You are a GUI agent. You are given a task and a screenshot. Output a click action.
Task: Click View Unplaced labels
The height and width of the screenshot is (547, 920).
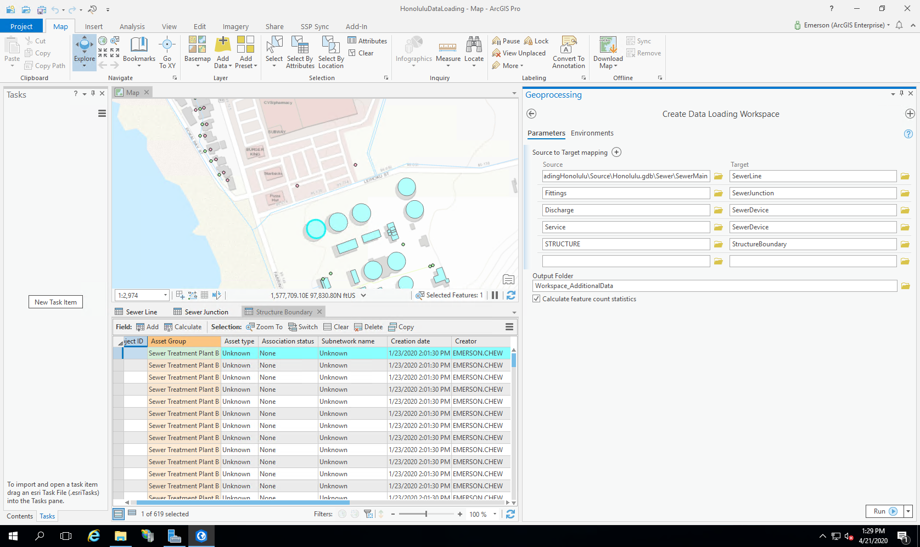click(x=519, y=53)
